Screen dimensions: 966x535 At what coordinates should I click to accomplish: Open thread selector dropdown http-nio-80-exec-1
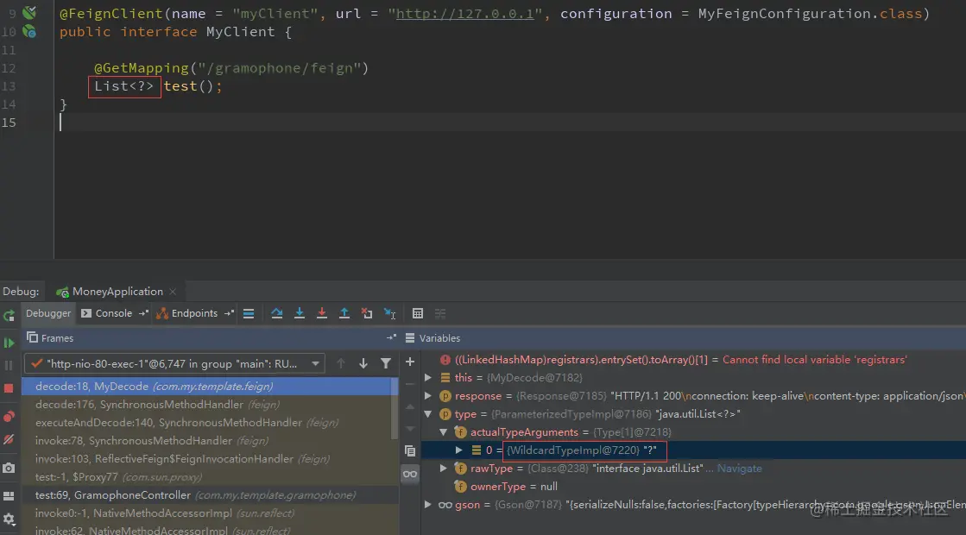[174, 364]
